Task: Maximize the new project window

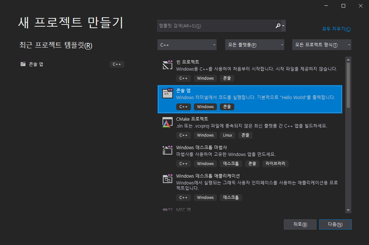Action: pos(343,6)
